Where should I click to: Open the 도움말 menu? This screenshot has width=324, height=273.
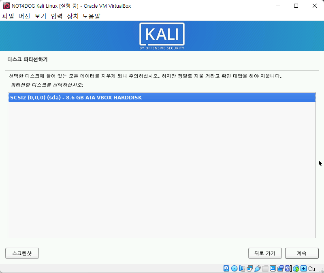click(x=92, y=16)
